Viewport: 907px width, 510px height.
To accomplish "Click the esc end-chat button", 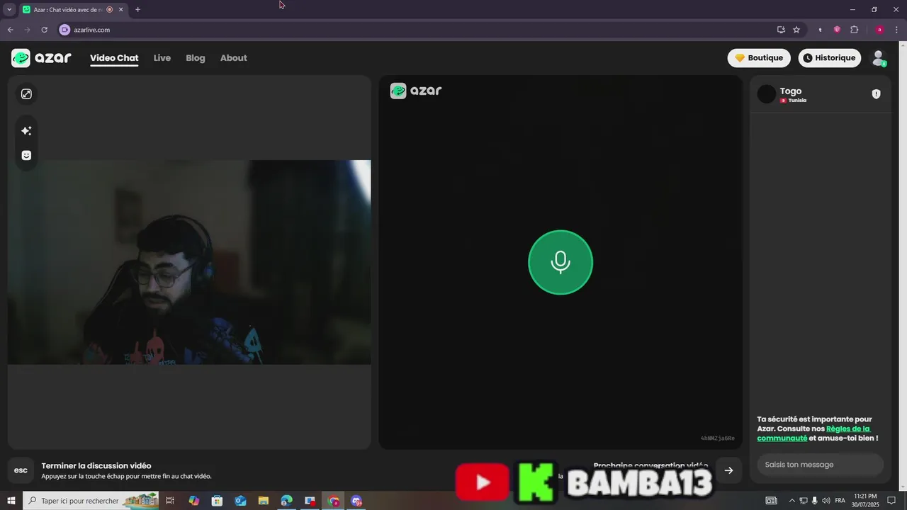I will point(21,470).
